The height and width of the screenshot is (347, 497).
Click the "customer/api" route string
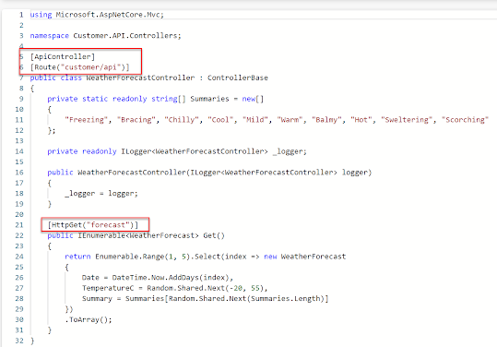pyautogui.click(x=91, y=67)
